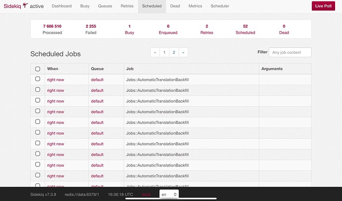Check the eighth job row checkbox
The width and height of the screenshot is (342, 201).
tap(38, 154)
